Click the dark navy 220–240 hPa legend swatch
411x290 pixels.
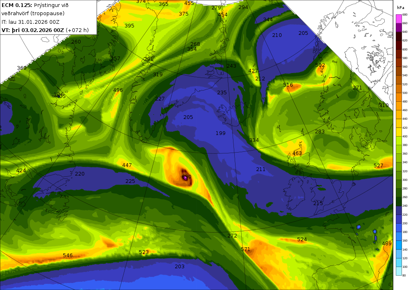click(399, 210)
